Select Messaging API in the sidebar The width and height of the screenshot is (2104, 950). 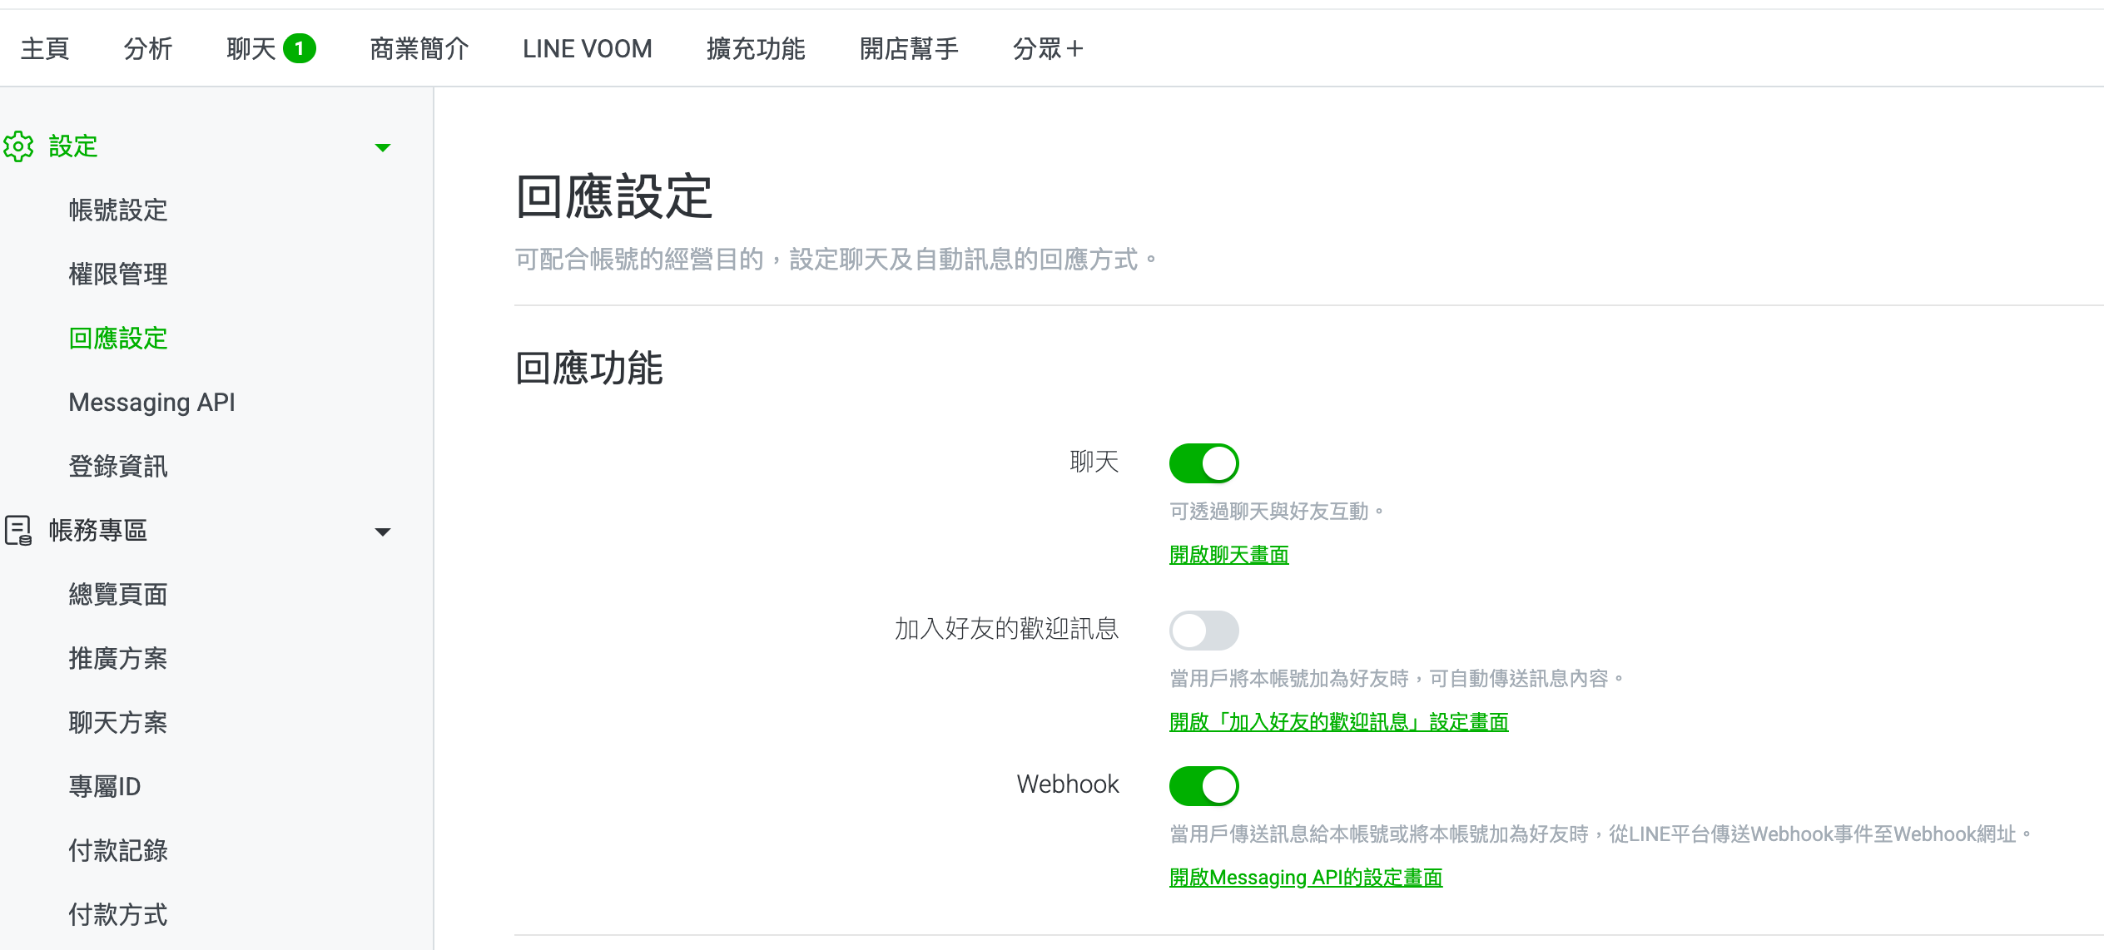pyautogui.click(x=151, y=403)
